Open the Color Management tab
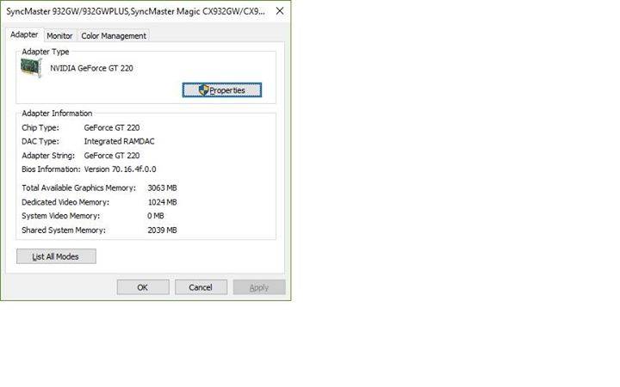 (114, 35)
